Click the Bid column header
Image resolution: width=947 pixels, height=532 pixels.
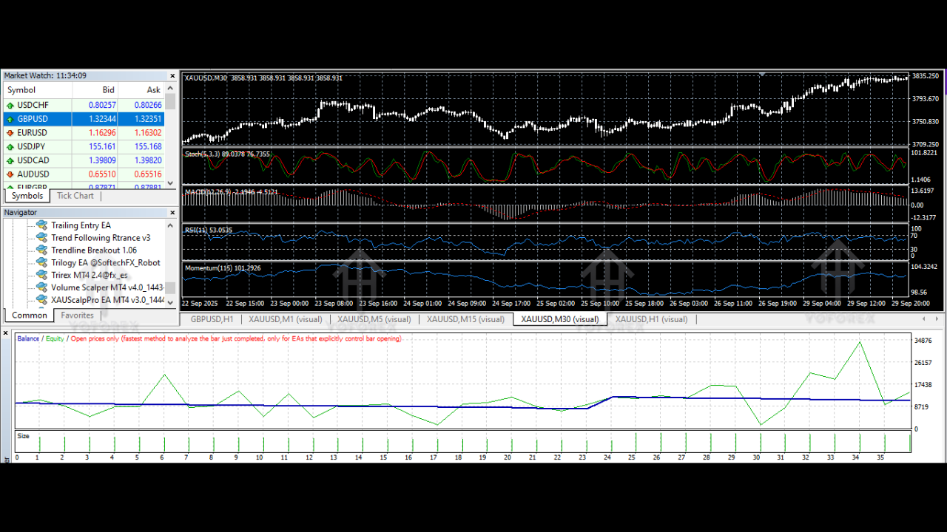(108, 89)
